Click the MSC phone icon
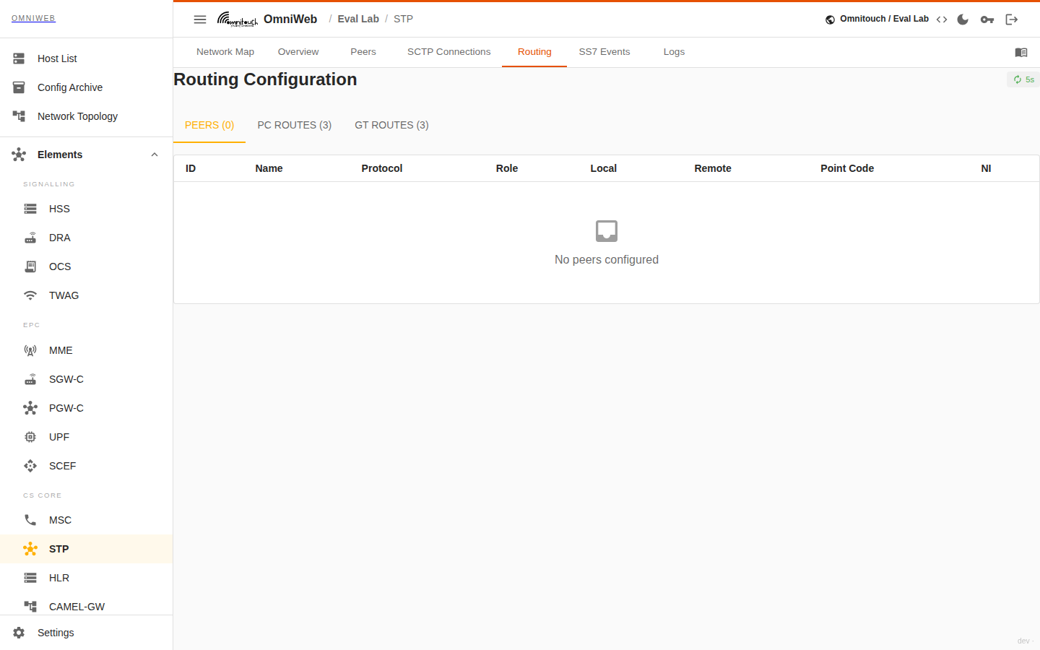Viewport: 1040px width, 650px height. pyautogui.click(x=30, y=520)
